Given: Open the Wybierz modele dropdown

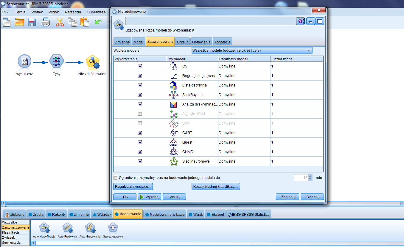Looking at the screenshot, I should pos(252,51).
